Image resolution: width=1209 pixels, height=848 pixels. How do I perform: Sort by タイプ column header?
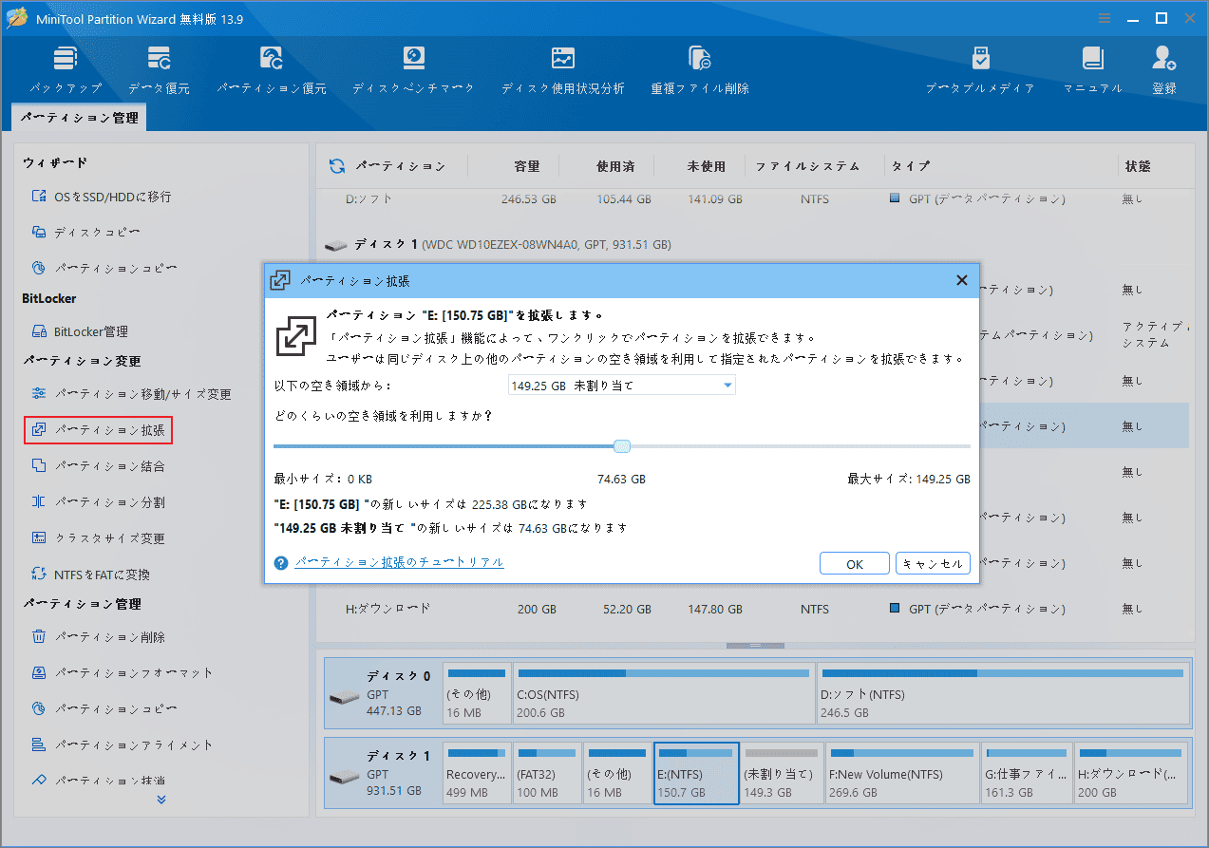click(911, 166)
